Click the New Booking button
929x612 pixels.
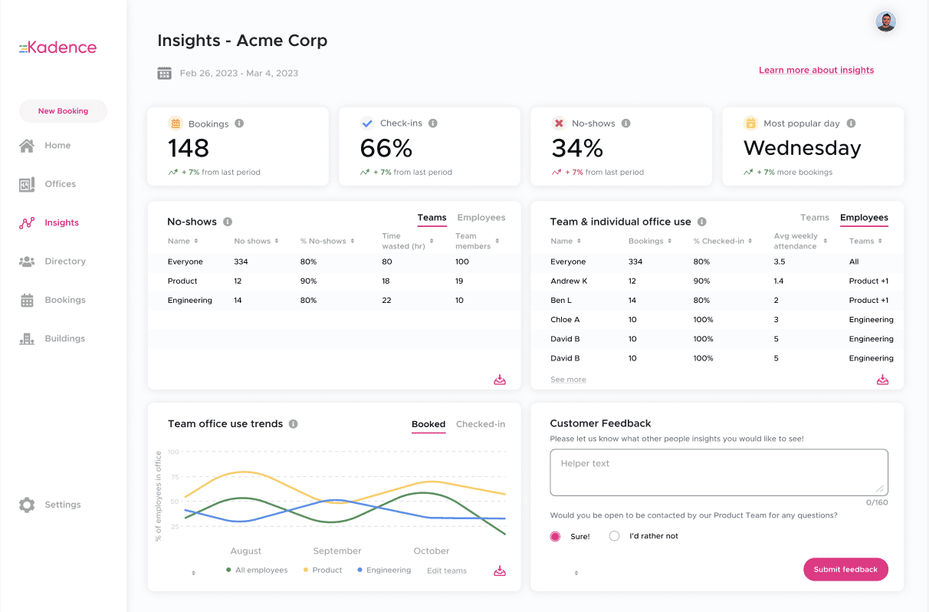pyautogui.click(x=63, y=111)
